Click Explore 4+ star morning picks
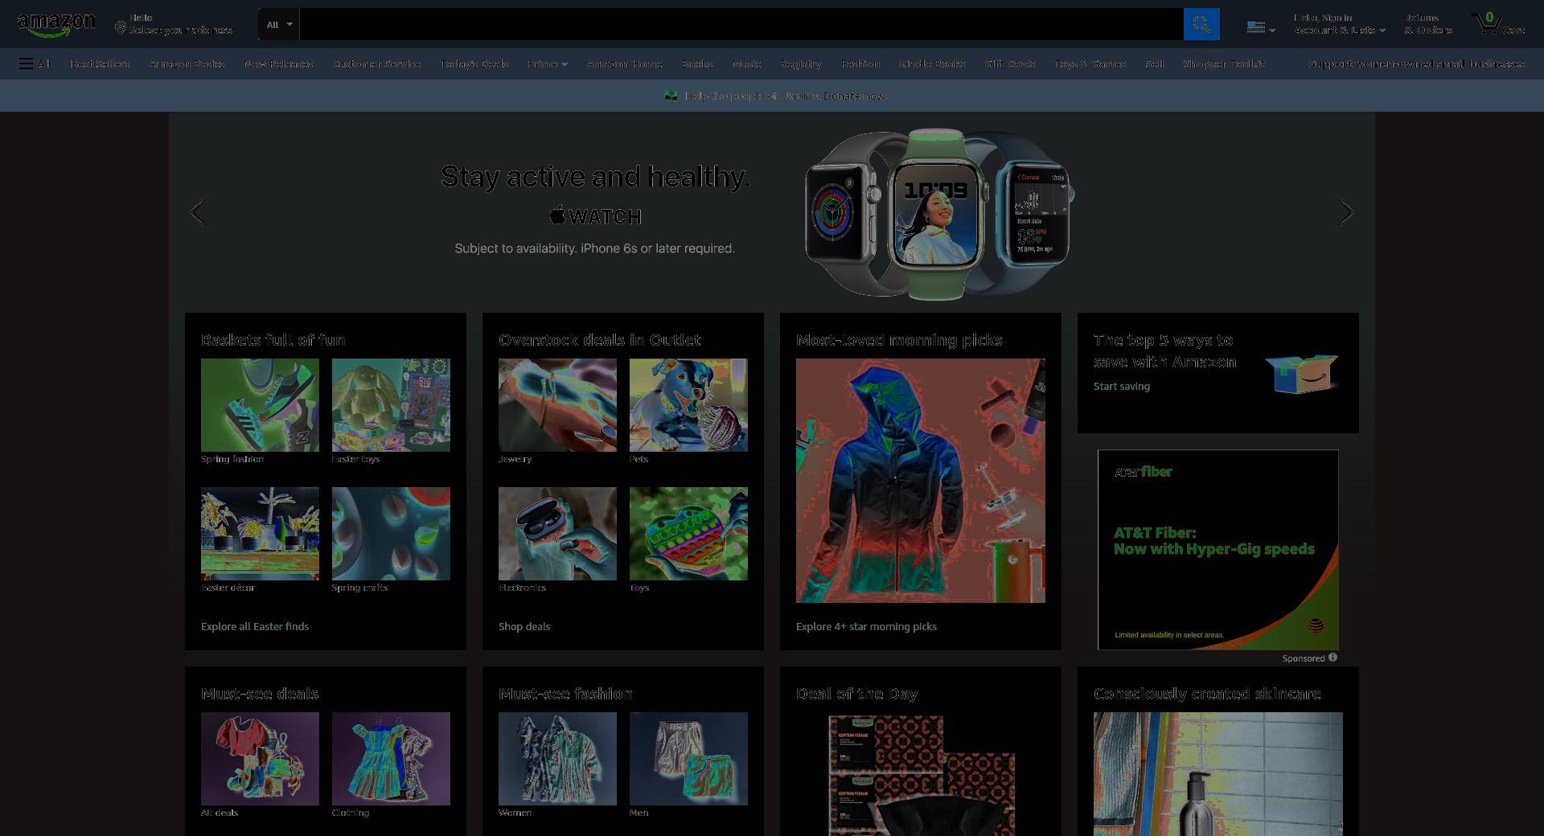 pyautogui.click(x=866, y=626)
